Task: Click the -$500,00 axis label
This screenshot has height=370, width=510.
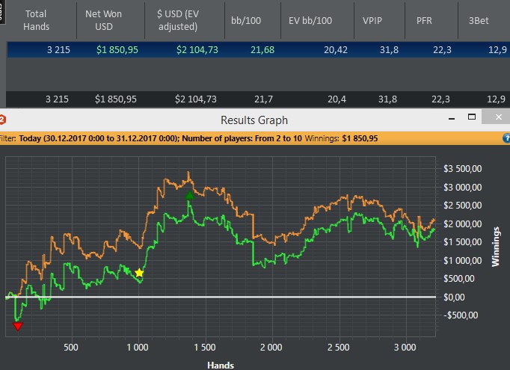Action: (461, 315)
